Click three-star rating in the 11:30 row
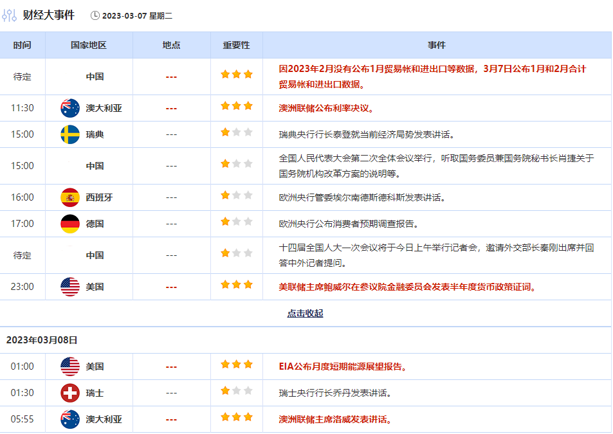Image resolution: width=613 pixels, height=434 pixels. (x=236, y=106)
